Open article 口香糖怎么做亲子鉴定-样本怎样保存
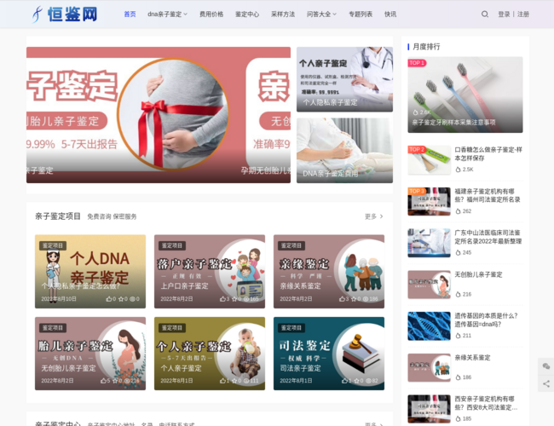 (488, 153)
